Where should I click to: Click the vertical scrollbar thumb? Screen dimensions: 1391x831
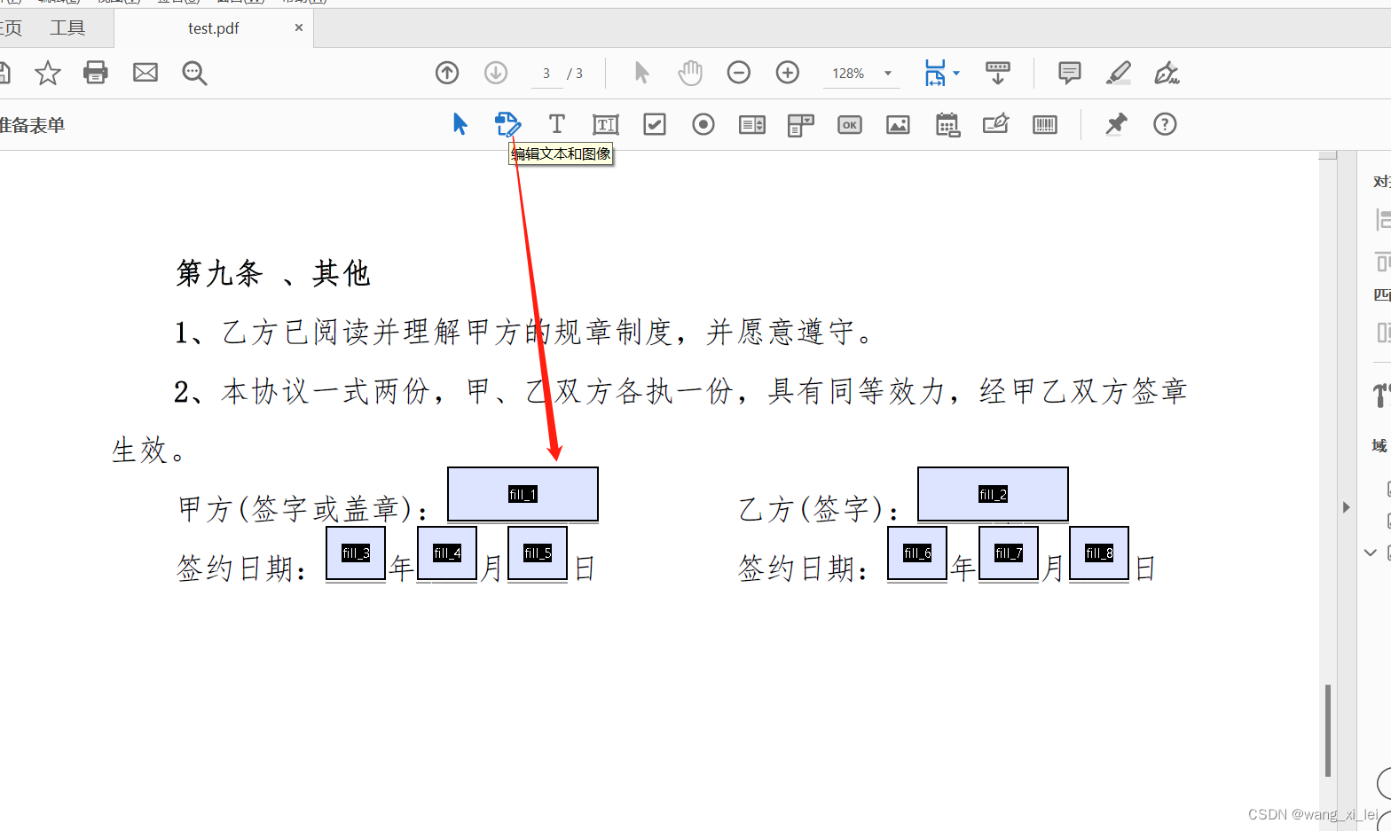pos(1328,731)
